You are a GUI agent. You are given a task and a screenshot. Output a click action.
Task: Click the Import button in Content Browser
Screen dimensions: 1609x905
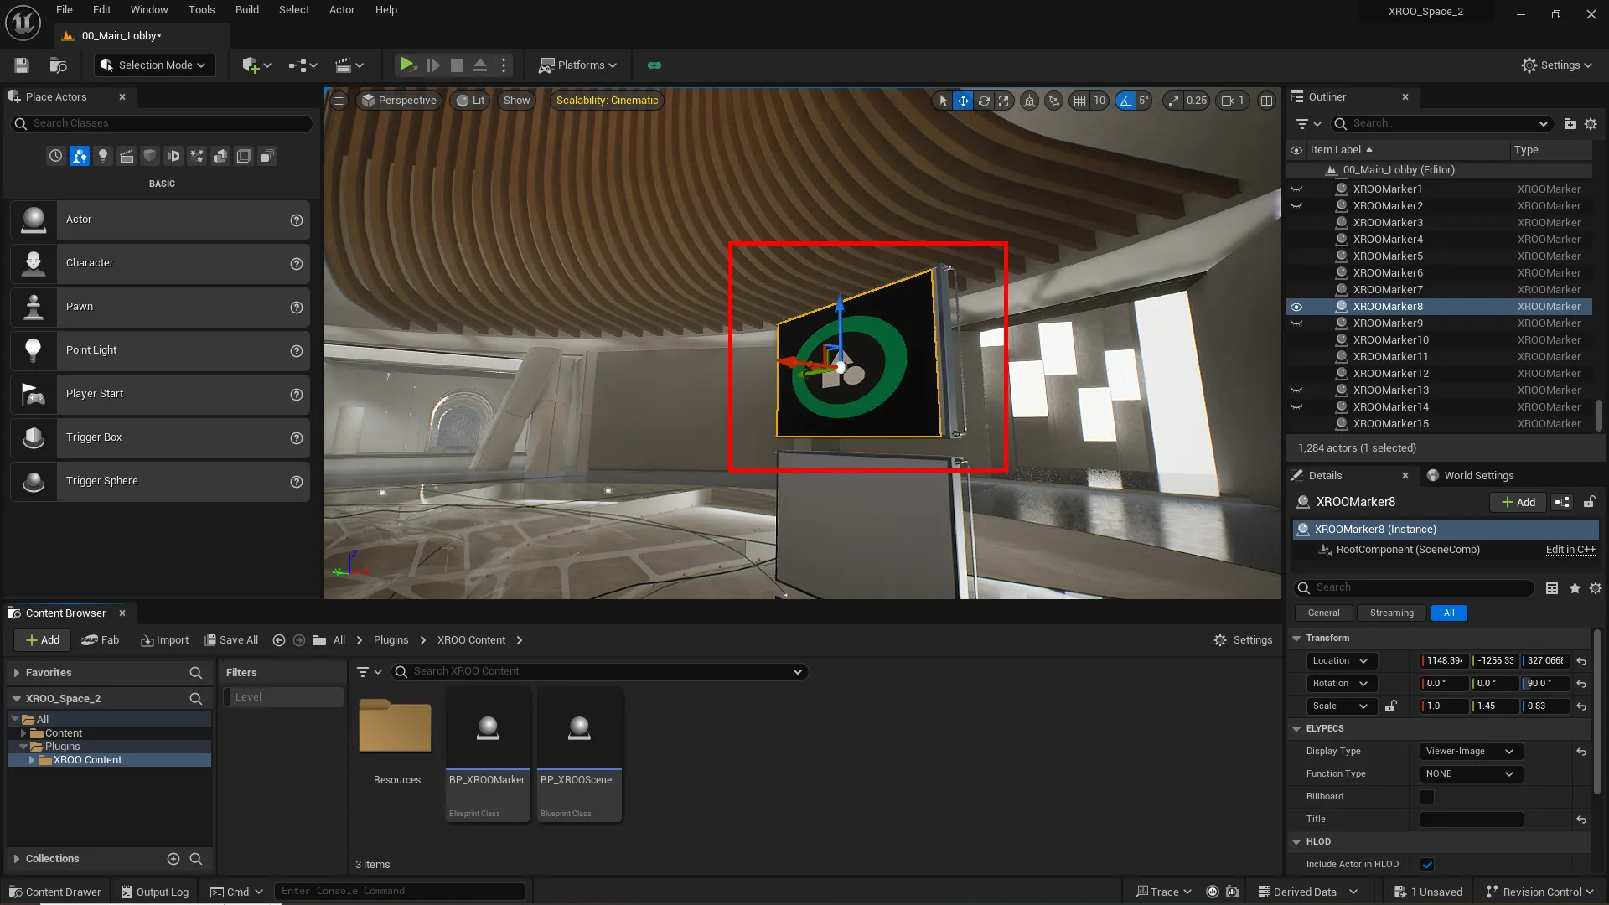pos(165,640)
